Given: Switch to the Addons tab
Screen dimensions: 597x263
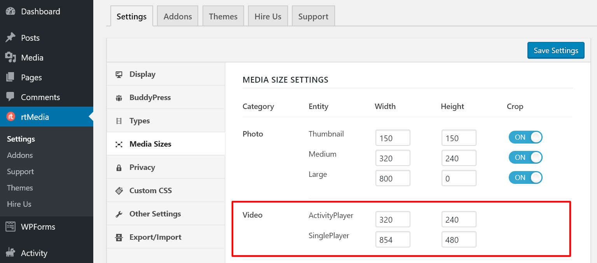Looking at the screenshot, I should click(x=177, y=16).
